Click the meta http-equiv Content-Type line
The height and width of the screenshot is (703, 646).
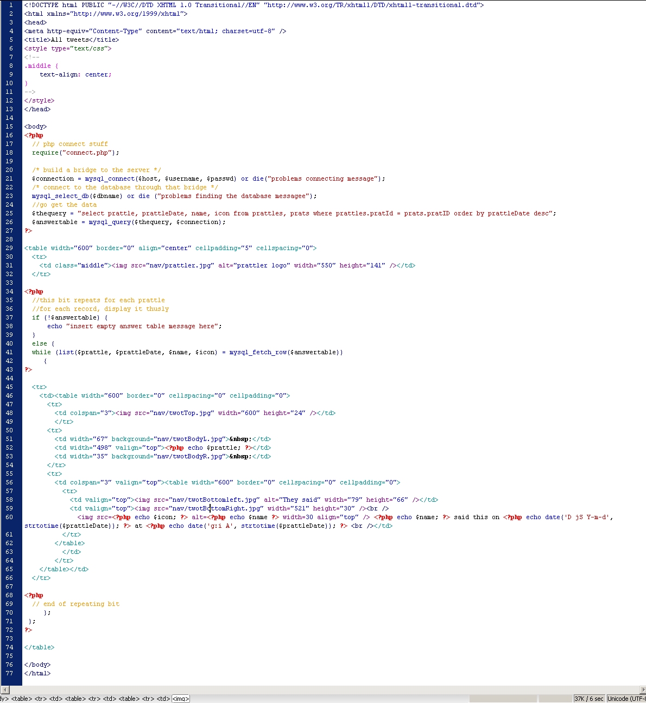click(x=155, y=31)
